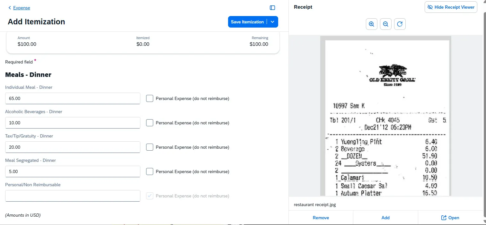Check Personal Expense for Meal Segregated - Dinner

150,171
